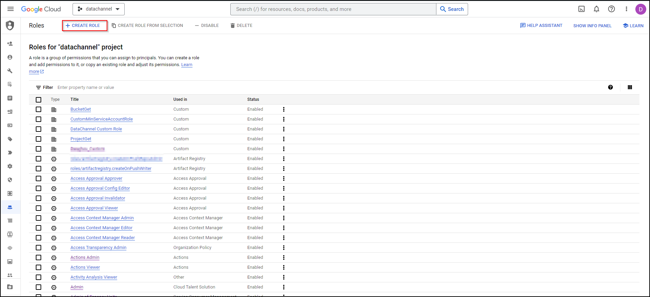Check the ProjectGet role checkbox
The image size is (650, 297).
click(38, 139)
